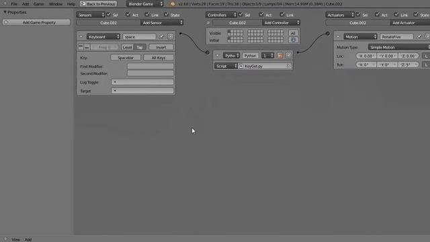Screen dimensions: 430x242
Task: Open the Controllers visibility dropdown
Action: 221,15
